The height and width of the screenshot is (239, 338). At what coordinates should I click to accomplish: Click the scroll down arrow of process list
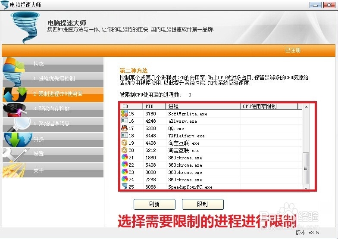point(306,188)
